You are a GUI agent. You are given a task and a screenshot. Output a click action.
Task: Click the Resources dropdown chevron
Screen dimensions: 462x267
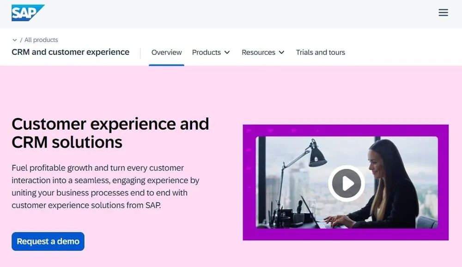click(282, 53)
